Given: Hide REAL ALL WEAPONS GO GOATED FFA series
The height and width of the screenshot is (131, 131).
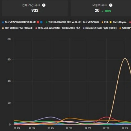Looking at the screenshot, I should pos(58,28).
